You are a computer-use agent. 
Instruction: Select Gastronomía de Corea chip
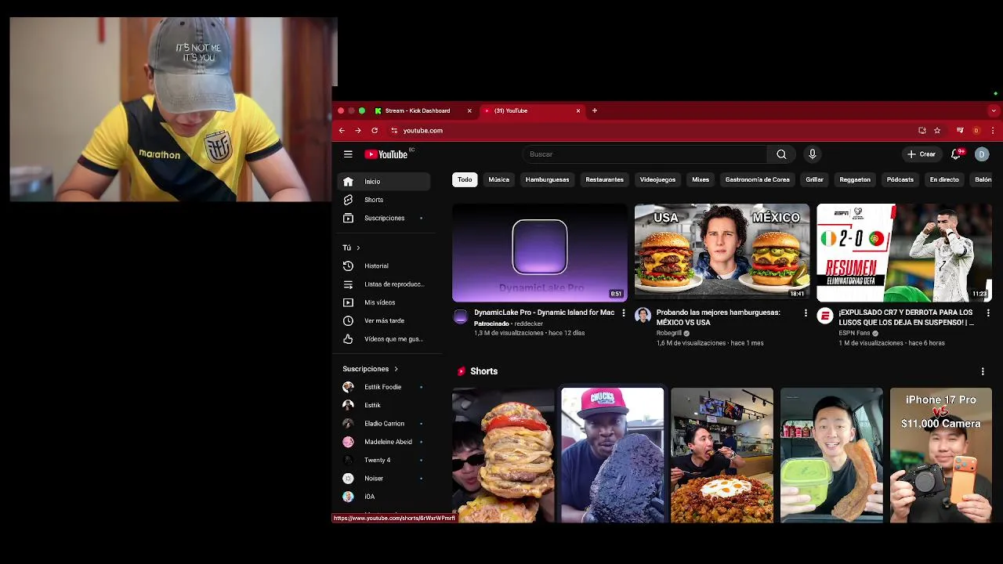(757, 179)
